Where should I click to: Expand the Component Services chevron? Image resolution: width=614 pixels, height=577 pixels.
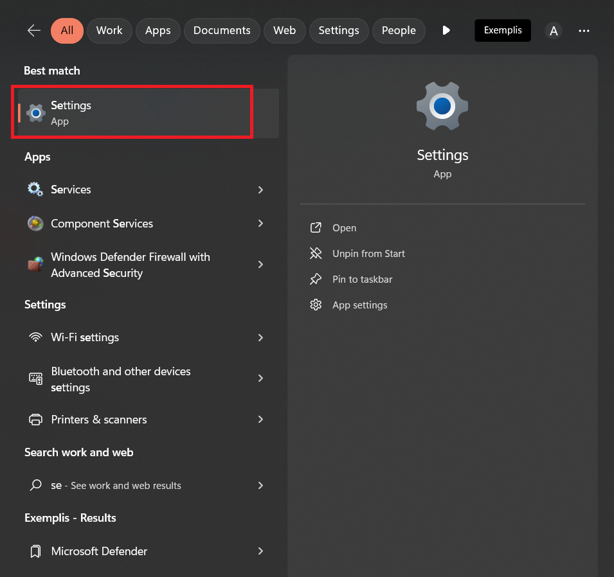(x=261, y=224)
